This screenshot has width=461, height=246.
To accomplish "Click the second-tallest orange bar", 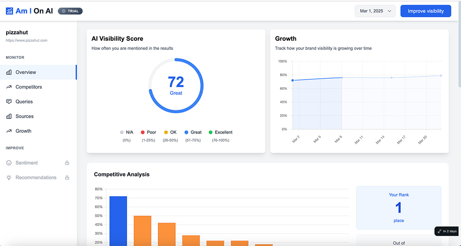I will [x=143, y=231].
